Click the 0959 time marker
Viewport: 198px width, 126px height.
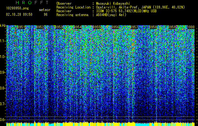click(x=172, y=27)
